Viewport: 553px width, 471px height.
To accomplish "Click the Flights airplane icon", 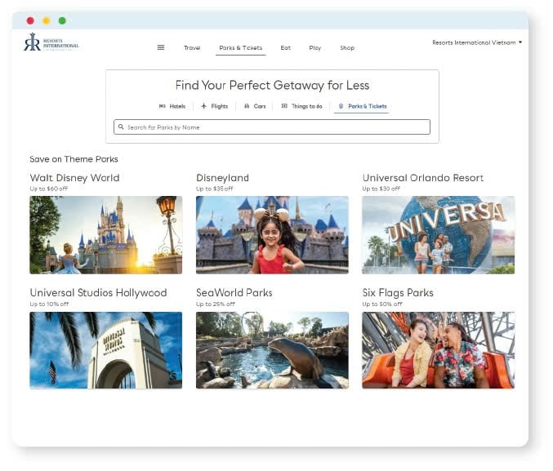I will 204,106.
